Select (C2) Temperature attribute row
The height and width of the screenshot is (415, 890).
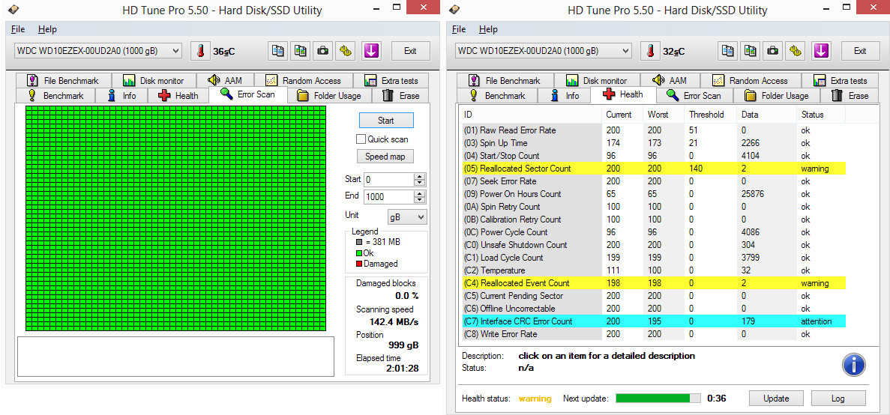click(x=654, y=270)
